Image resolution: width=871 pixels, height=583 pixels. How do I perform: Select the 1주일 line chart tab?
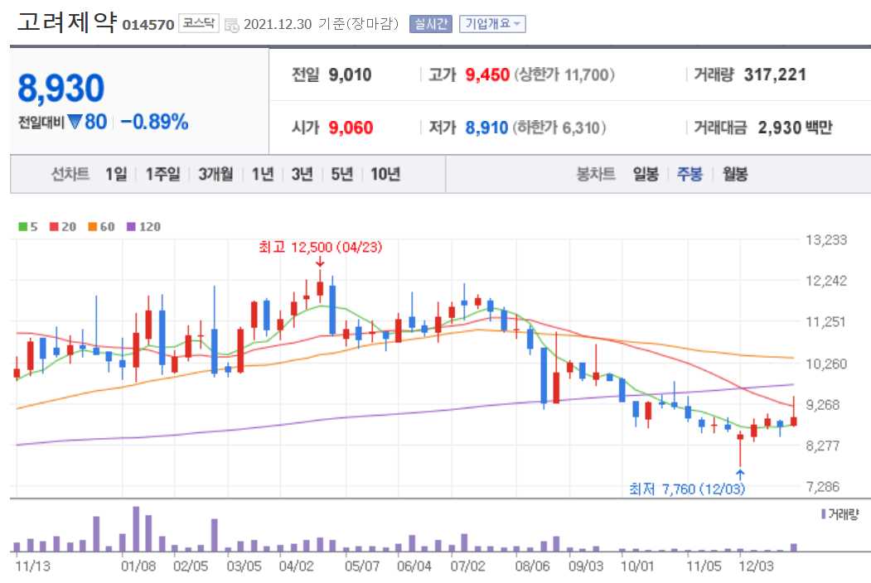click(162, 175)
